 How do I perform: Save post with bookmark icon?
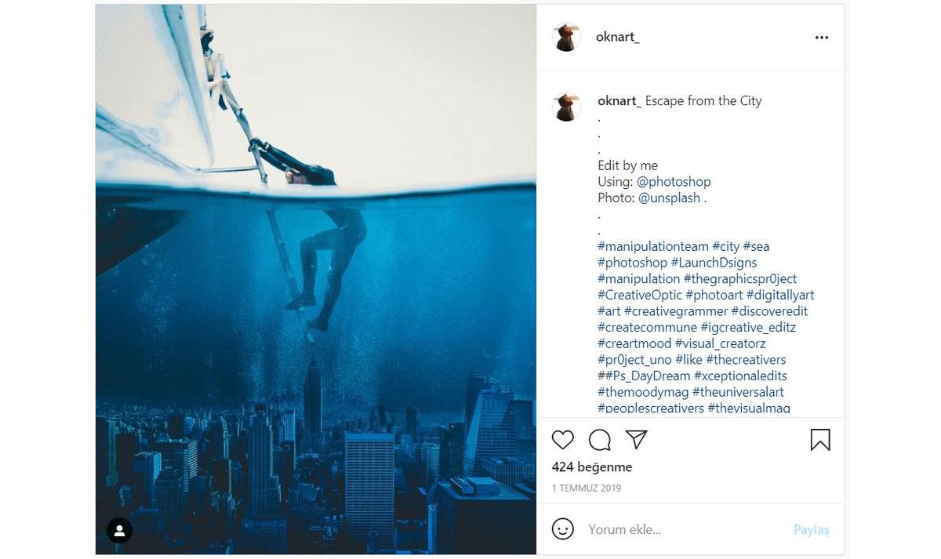820,440
